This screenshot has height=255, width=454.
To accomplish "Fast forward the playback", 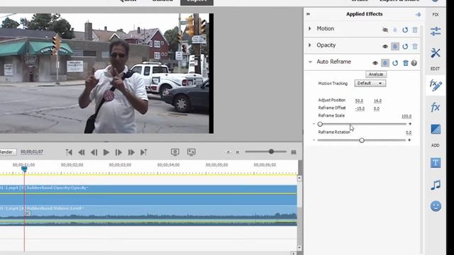I will [131, 152].
